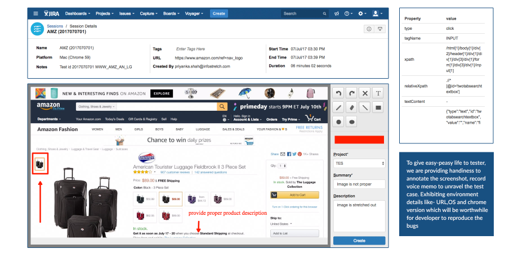This screenshot has width=518, height=253.
Task: Open the JIRA help question-mark menu
Action: click(x=348, y=13)
